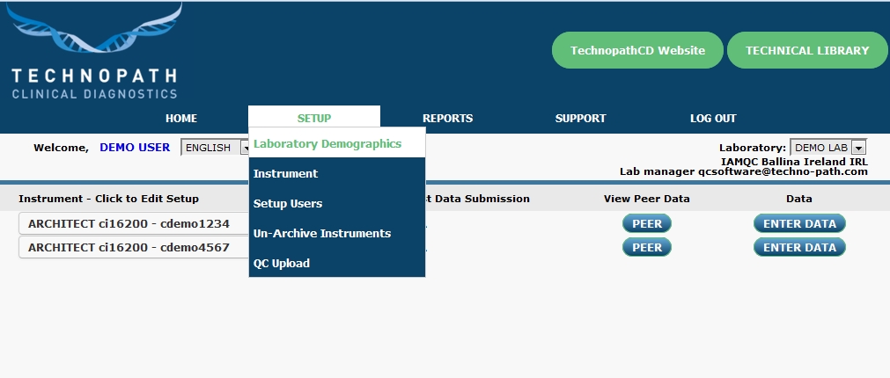The image size is (890, 378).
Task: Click LOG OUT in the navigation bar
Action: 713,119
